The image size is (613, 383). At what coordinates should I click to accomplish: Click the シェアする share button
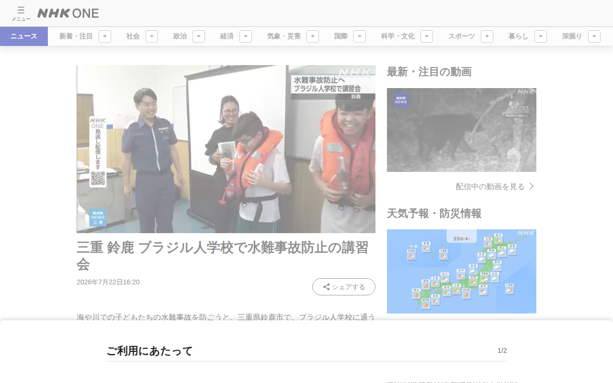344,287
